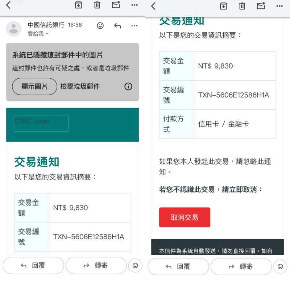Tap the red 取消交易 button
Image resolution: width=290 pixels, height=290 pixels.
185,217
